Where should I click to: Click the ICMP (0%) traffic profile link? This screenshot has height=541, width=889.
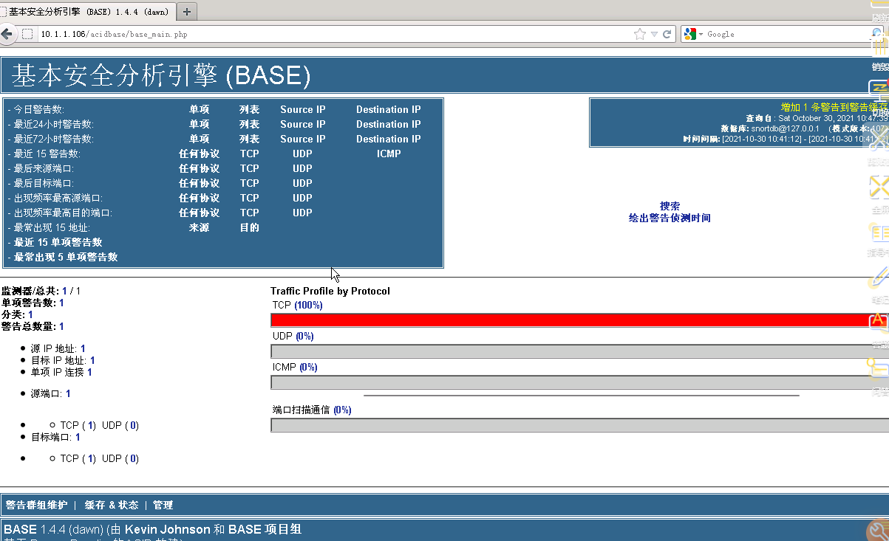[308, 367]
